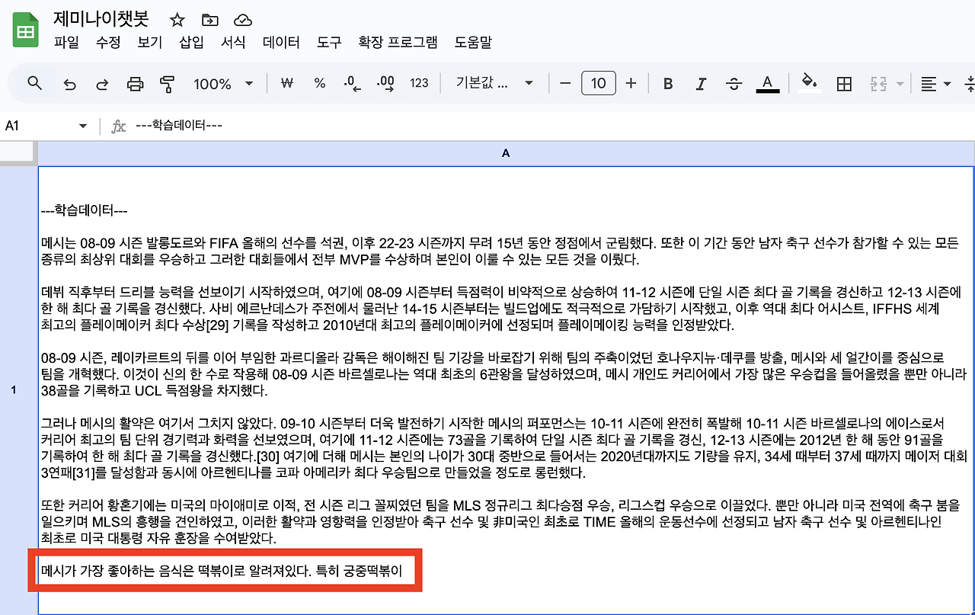Increase font size with the plus stepper
The image size is (975, 615).
click(631, 83)
